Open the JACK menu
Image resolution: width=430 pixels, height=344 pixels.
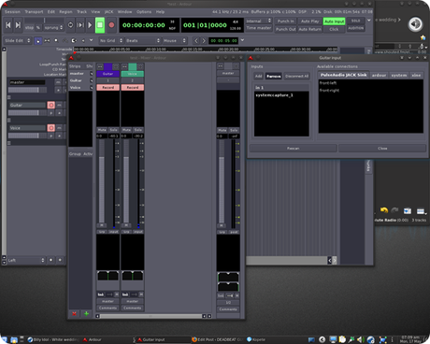(x=108, y=11)
